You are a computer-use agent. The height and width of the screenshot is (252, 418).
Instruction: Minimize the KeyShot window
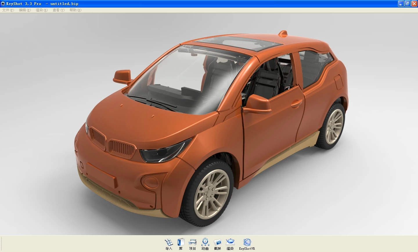click(x=401, y=4)
